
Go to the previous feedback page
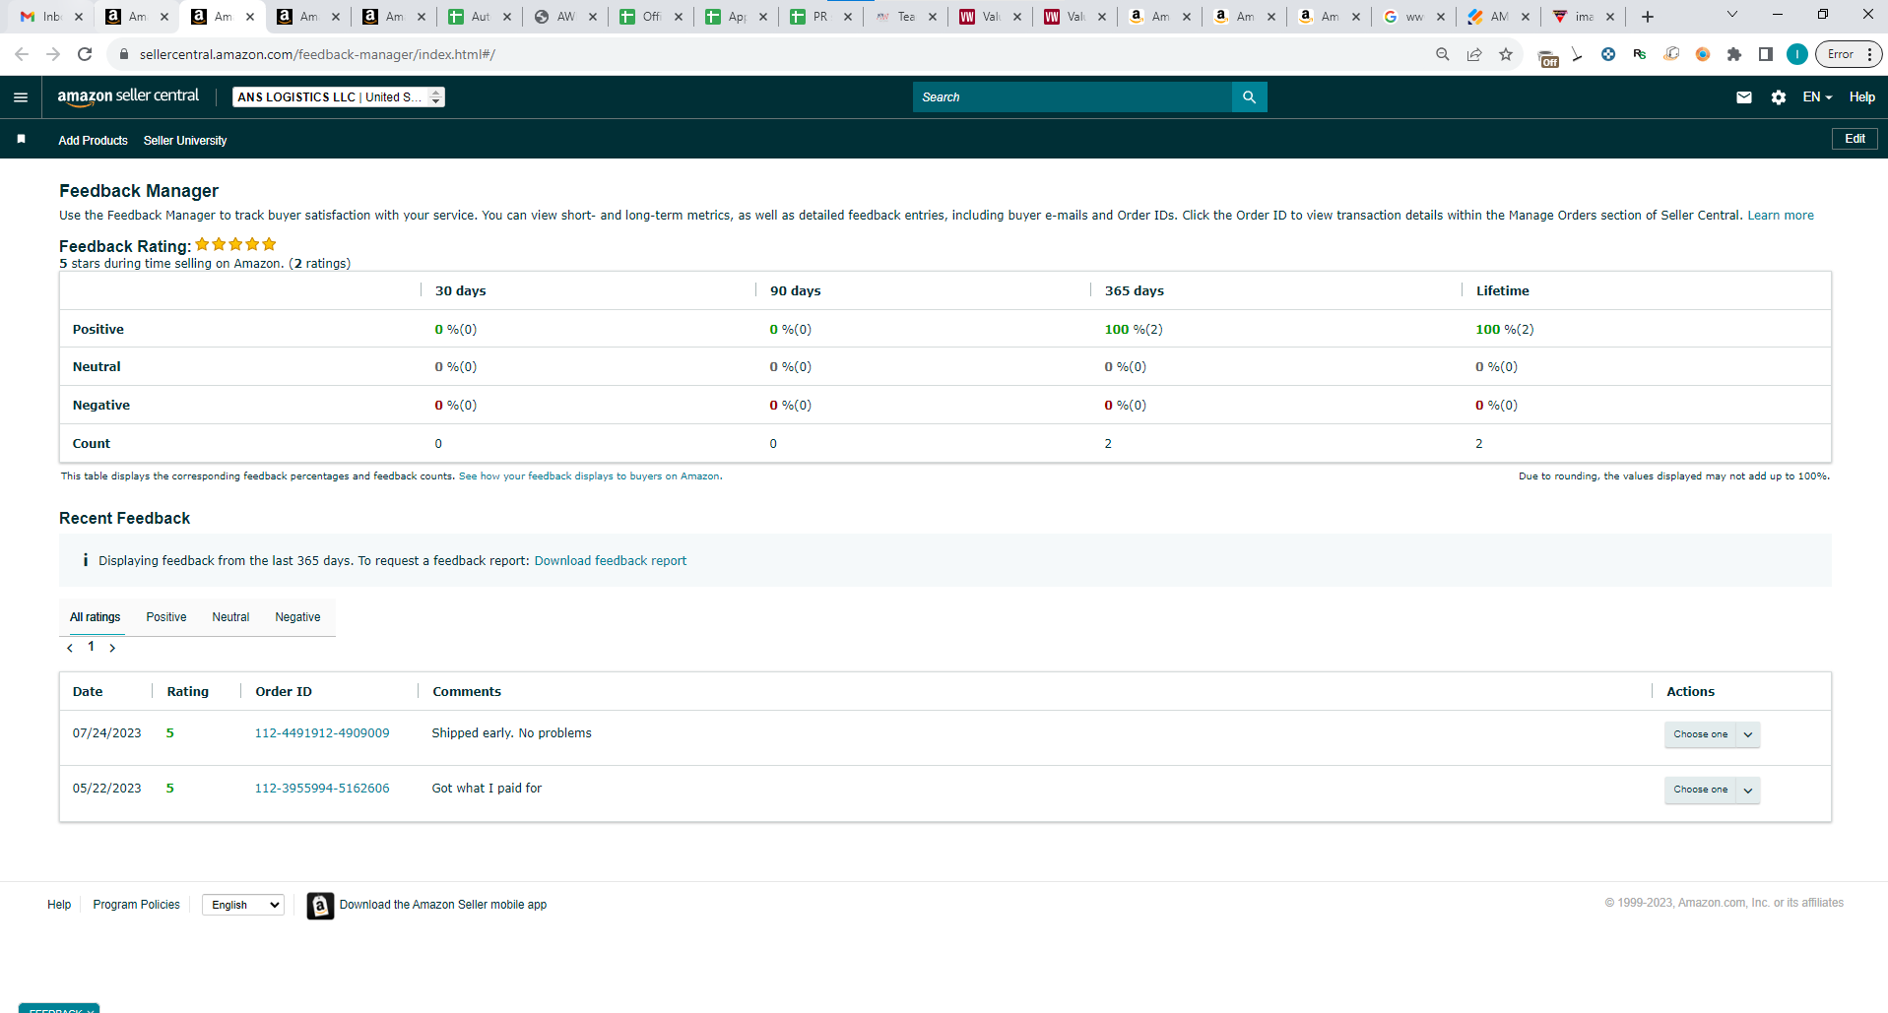click(70, 648)
